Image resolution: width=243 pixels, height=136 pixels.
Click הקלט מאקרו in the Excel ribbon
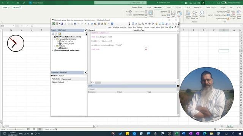pyautogui.click(x=223, y=12)
